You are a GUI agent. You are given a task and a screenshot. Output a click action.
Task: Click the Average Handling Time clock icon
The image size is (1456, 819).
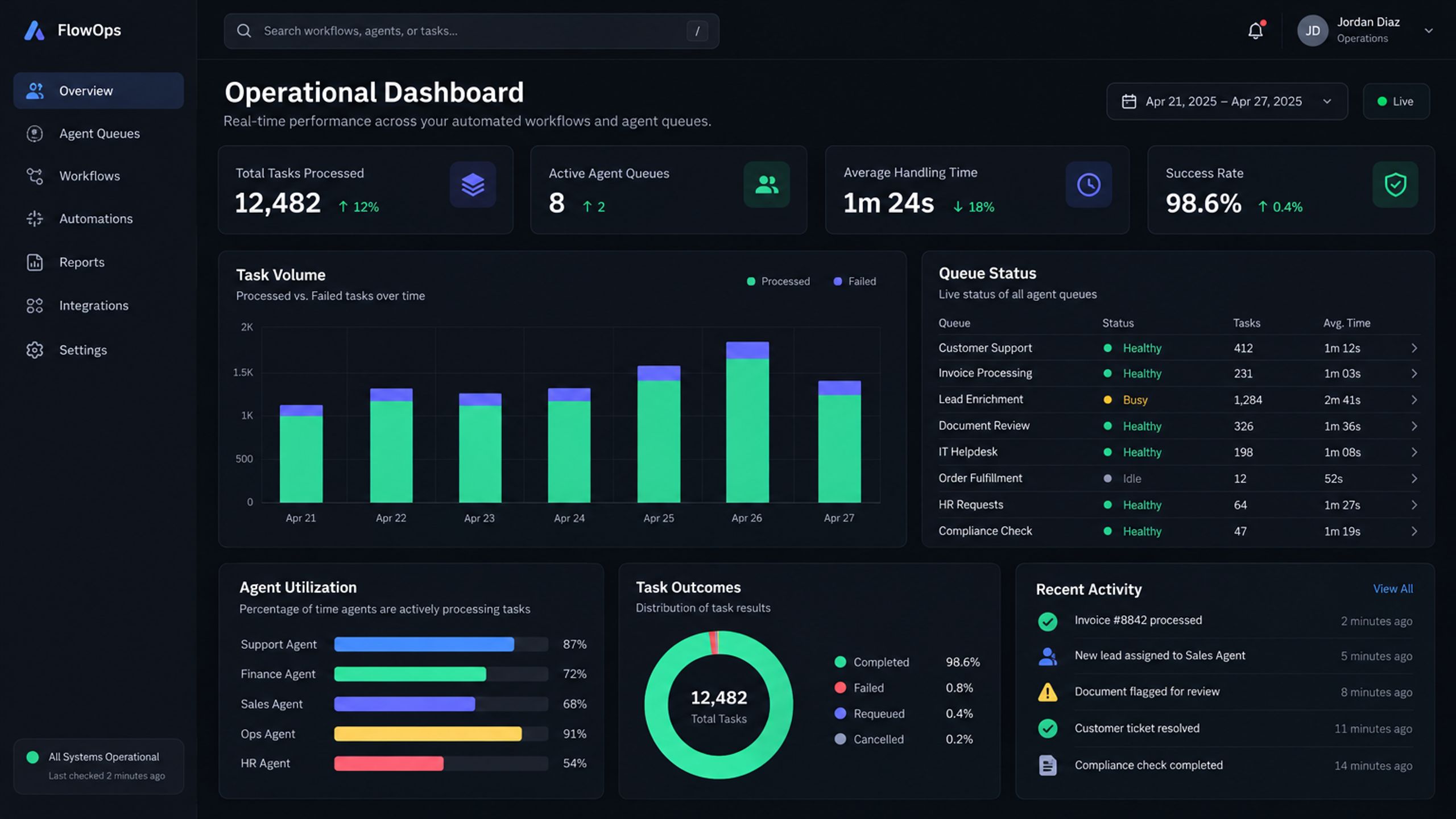pyautogui.click(x=1089, y=184)
